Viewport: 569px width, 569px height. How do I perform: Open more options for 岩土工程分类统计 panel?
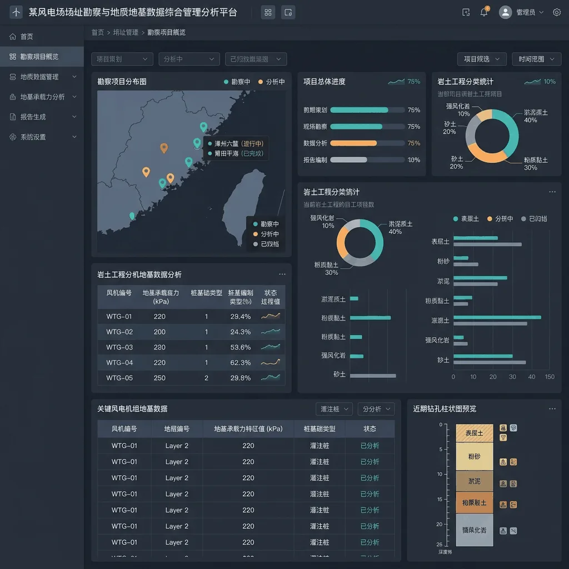[552, 192]
